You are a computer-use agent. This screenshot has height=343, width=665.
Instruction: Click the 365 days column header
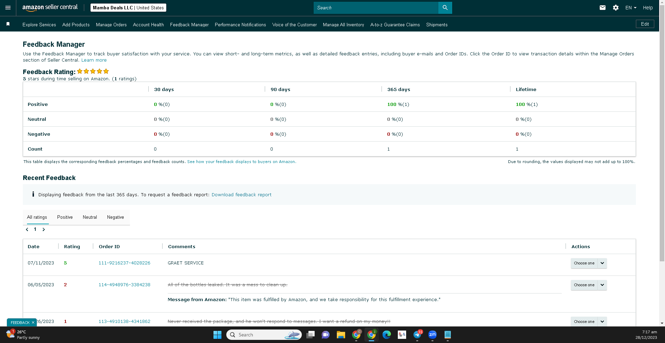[x=399, y=89]
